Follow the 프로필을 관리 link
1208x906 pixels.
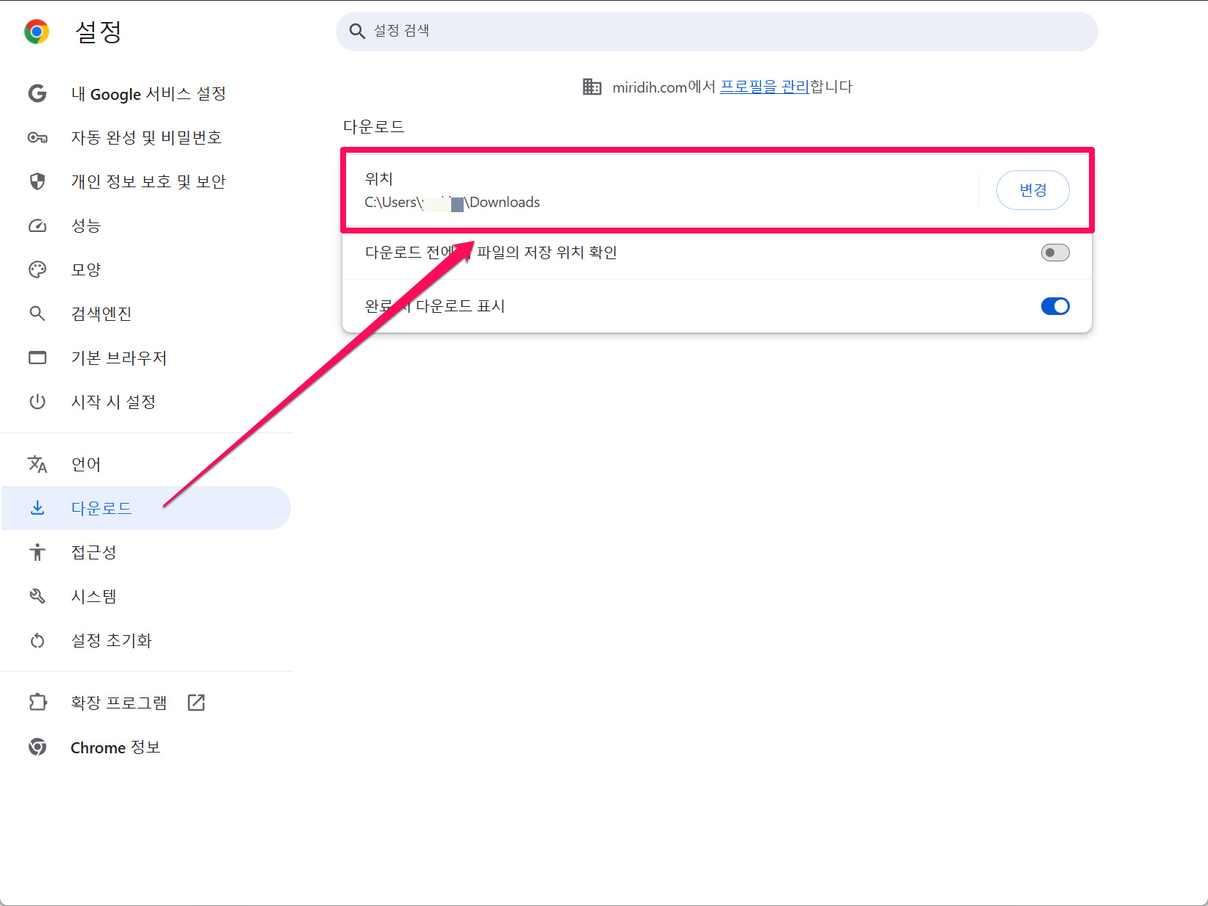tap(764, 87)
